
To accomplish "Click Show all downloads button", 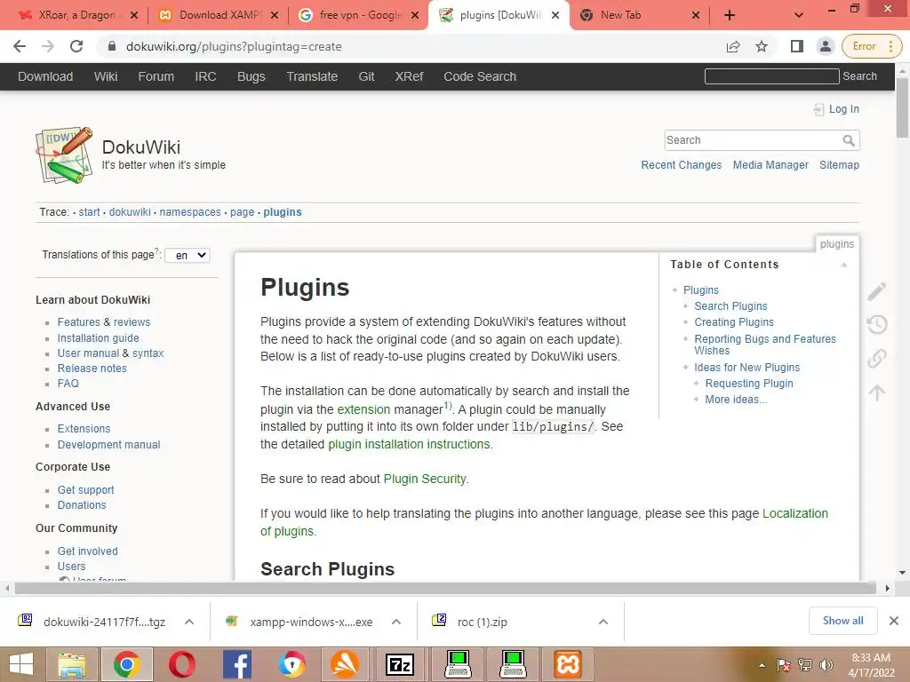I will tap(842, 621).
